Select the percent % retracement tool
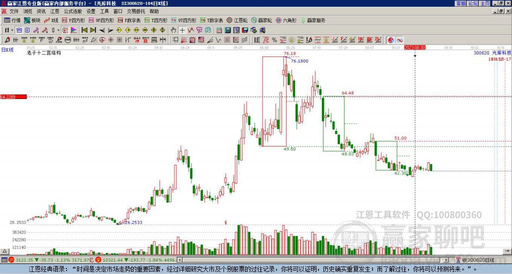Screen dimensions: 512x274 tap(274, 40)
